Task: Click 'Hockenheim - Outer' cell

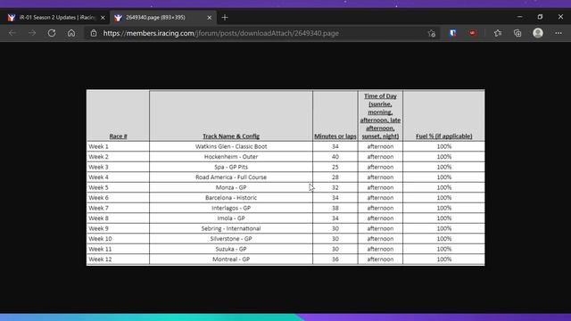Action: 231,157
